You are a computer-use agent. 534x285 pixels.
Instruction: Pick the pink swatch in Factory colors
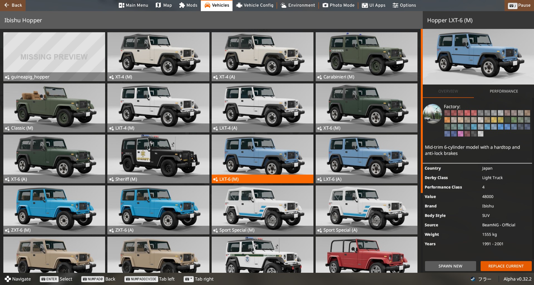click(461, 134)
